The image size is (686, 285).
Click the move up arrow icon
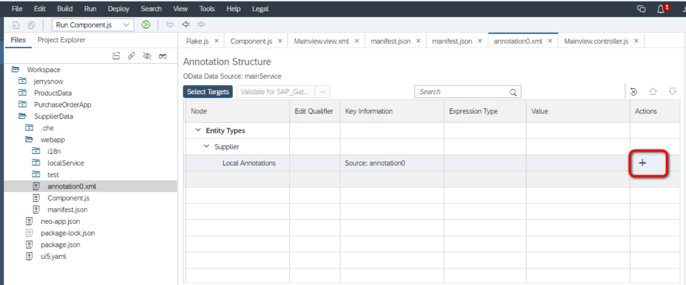coord(653,92)
